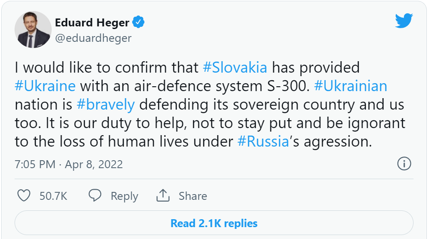Click the Eduard Heger display name

click(x=92, y=22)
